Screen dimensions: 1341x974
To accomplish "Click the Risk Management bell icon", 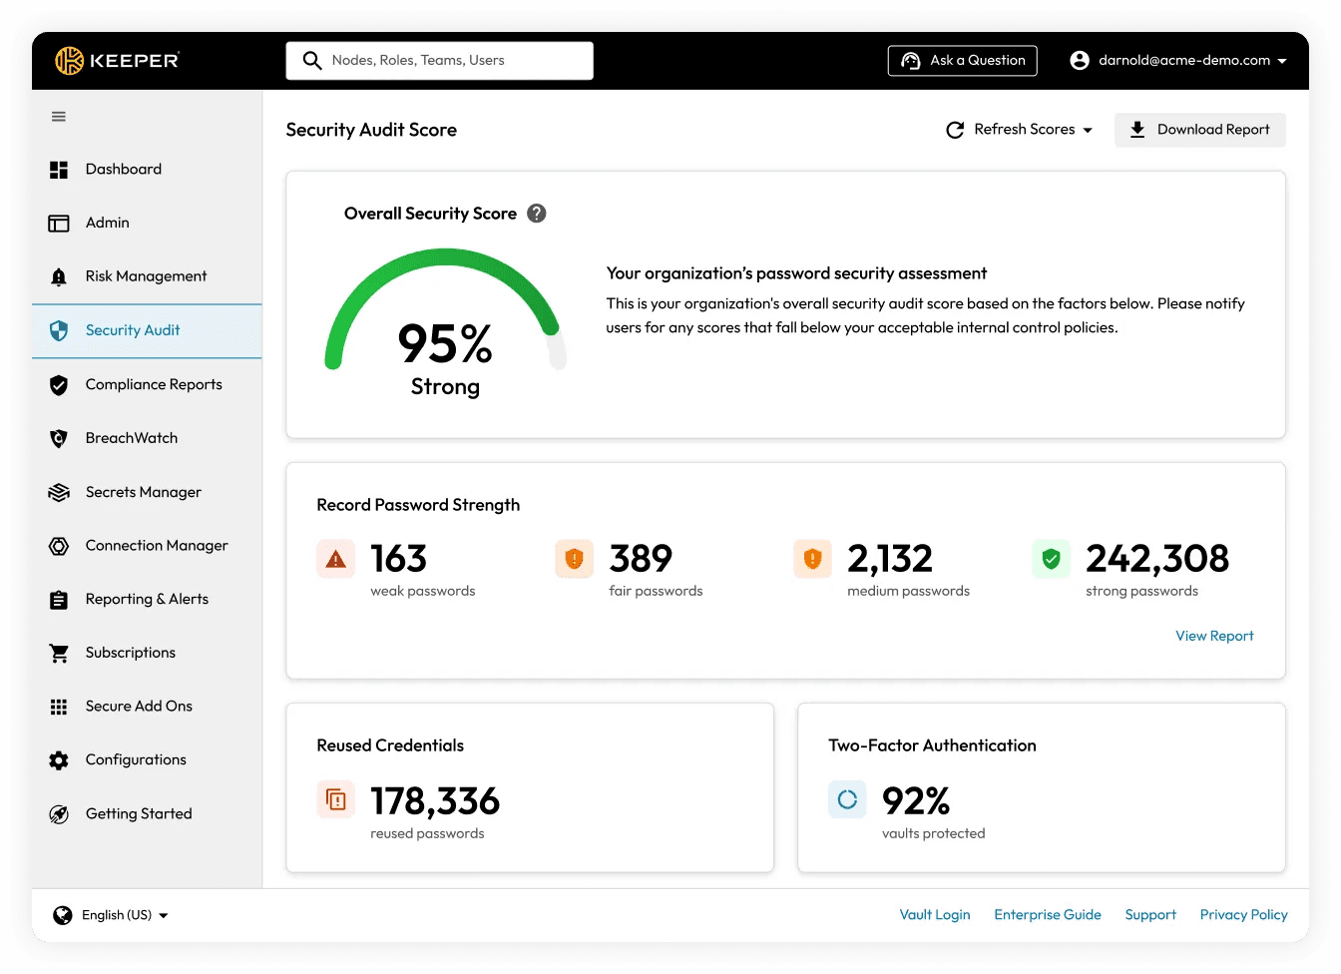I will pos(59,276).
